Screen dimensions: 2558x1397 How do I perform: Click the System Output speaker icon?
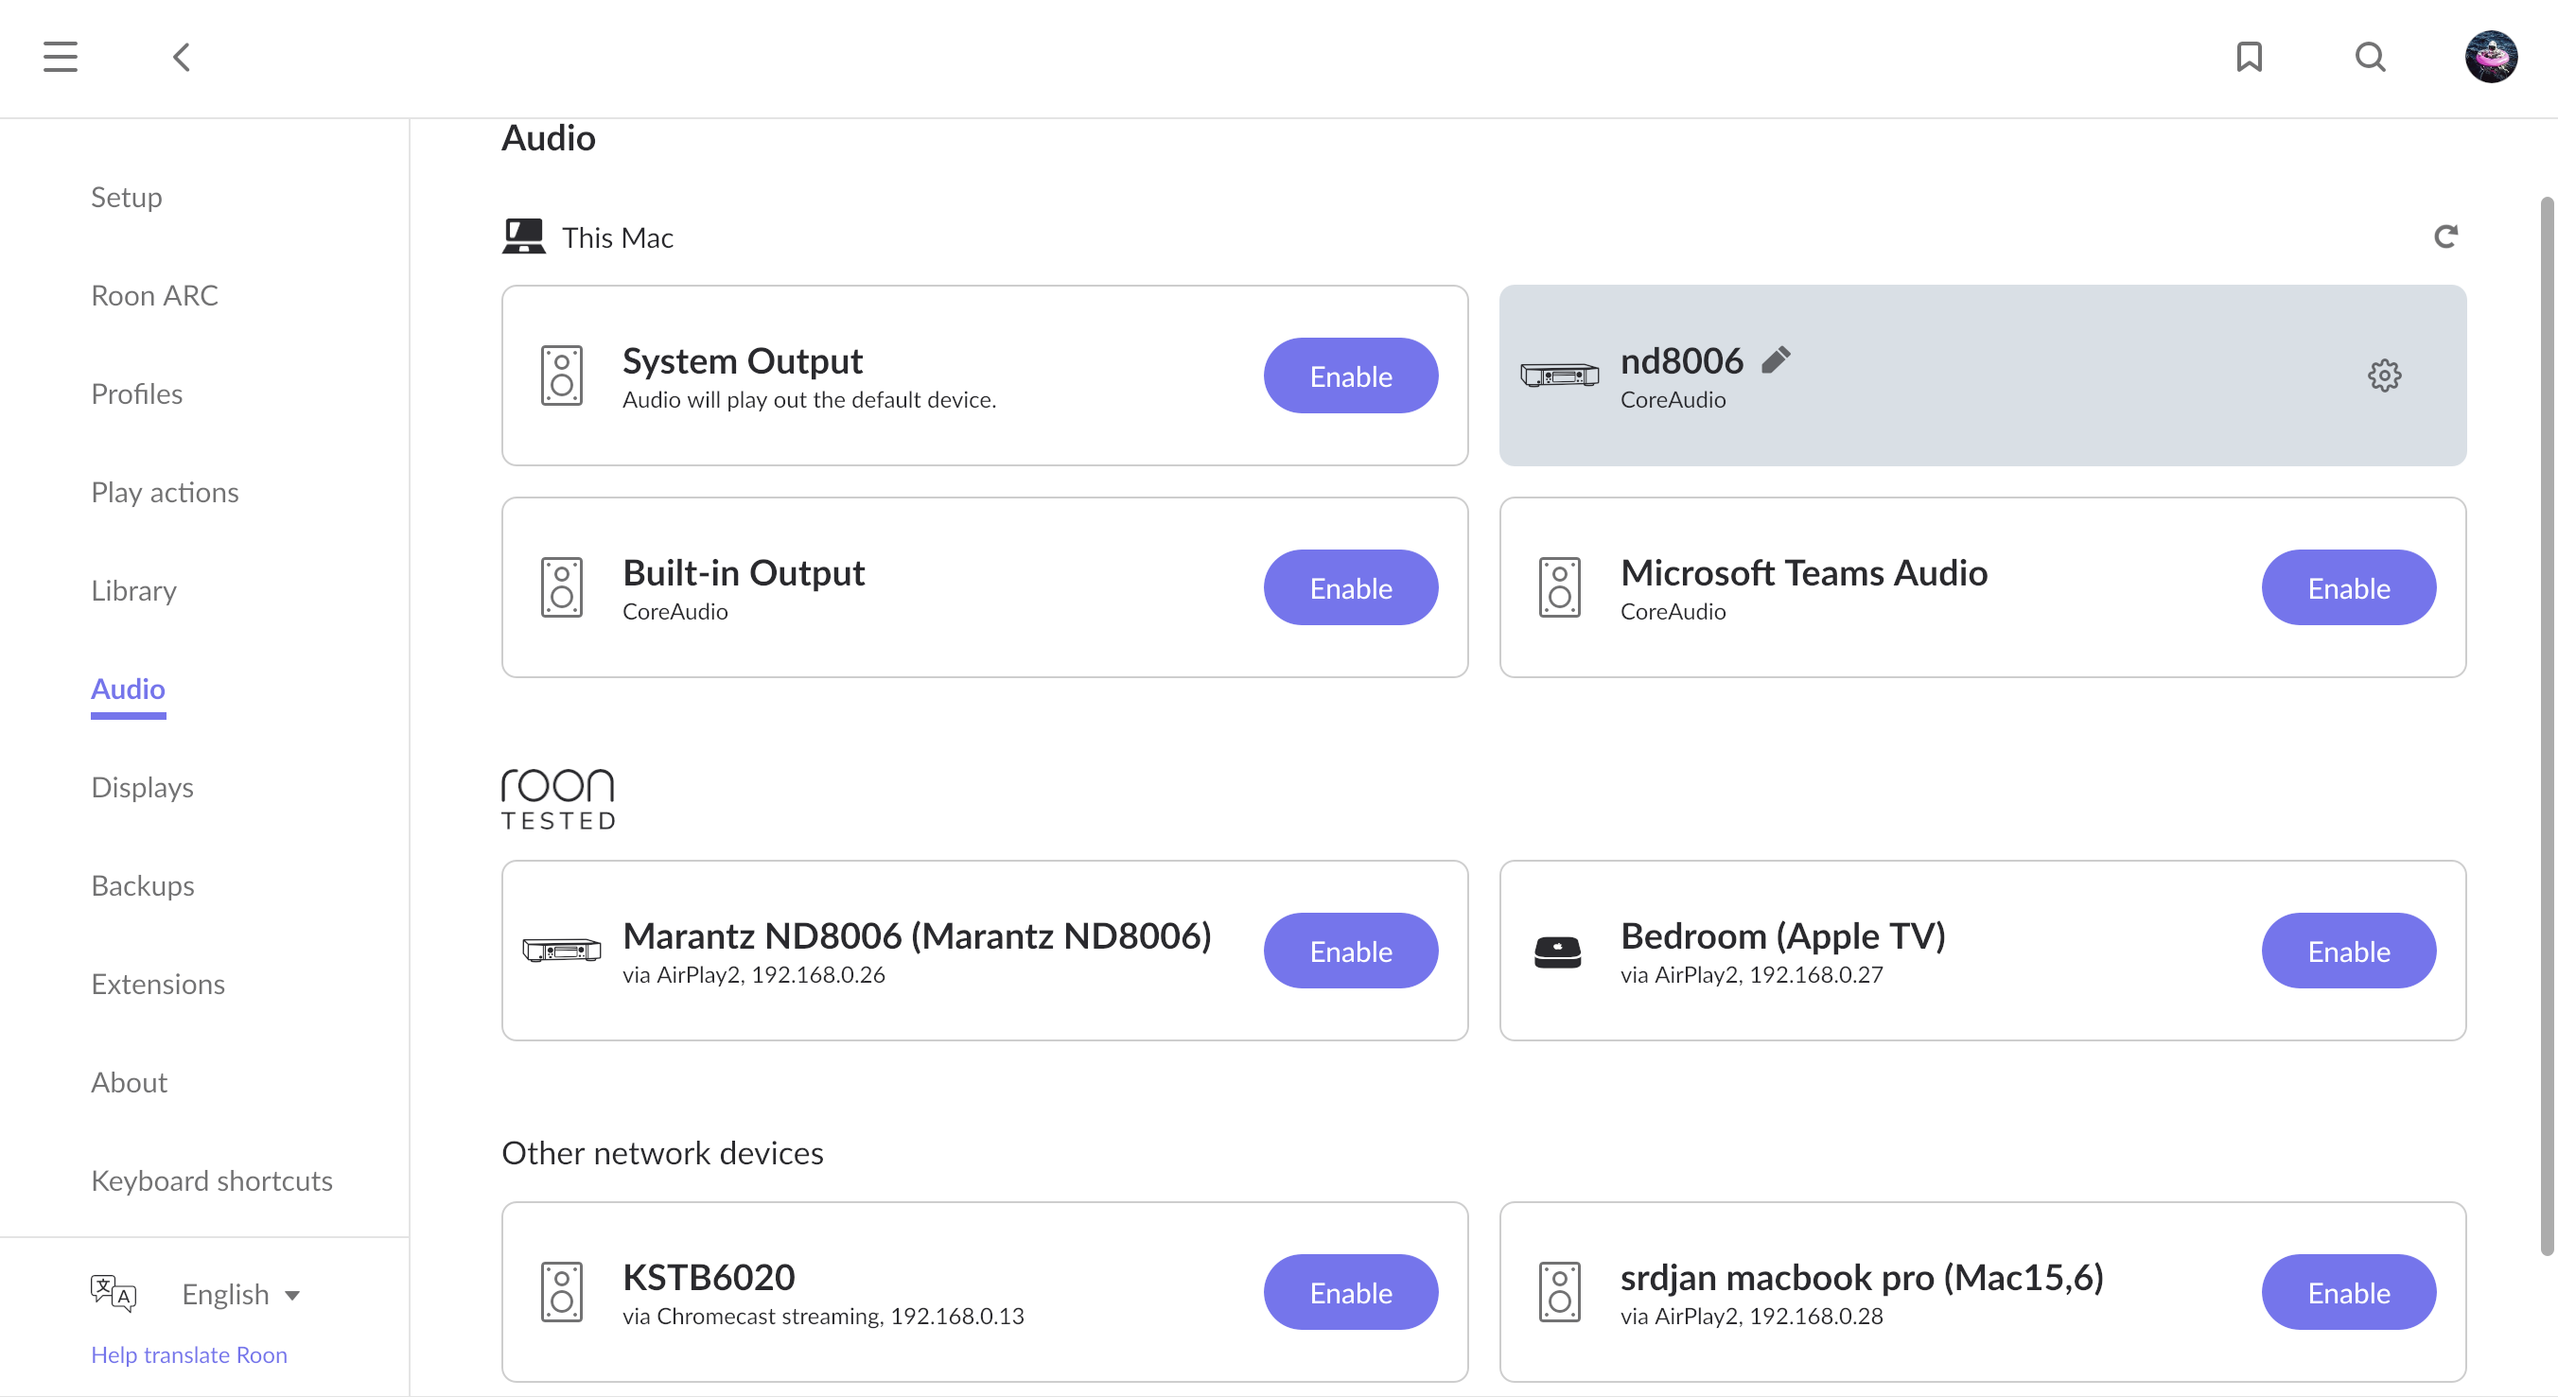561,375
